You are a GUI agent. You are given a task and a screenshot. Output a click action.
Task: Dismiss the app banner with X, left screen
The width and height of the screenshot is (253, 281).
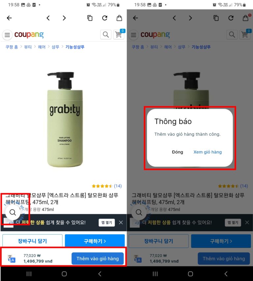tap(121, 223)
